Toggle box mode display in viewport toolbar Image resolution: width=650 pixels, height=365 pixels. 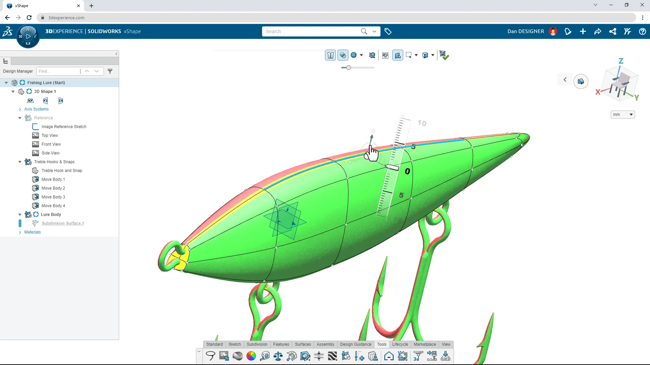coord(426,55)
